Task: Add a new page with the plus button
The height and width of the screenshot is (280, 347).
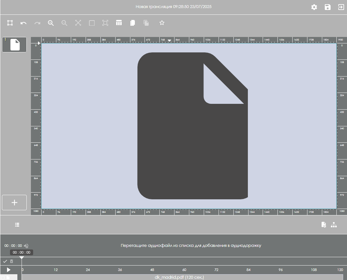Action: (14, 203)
